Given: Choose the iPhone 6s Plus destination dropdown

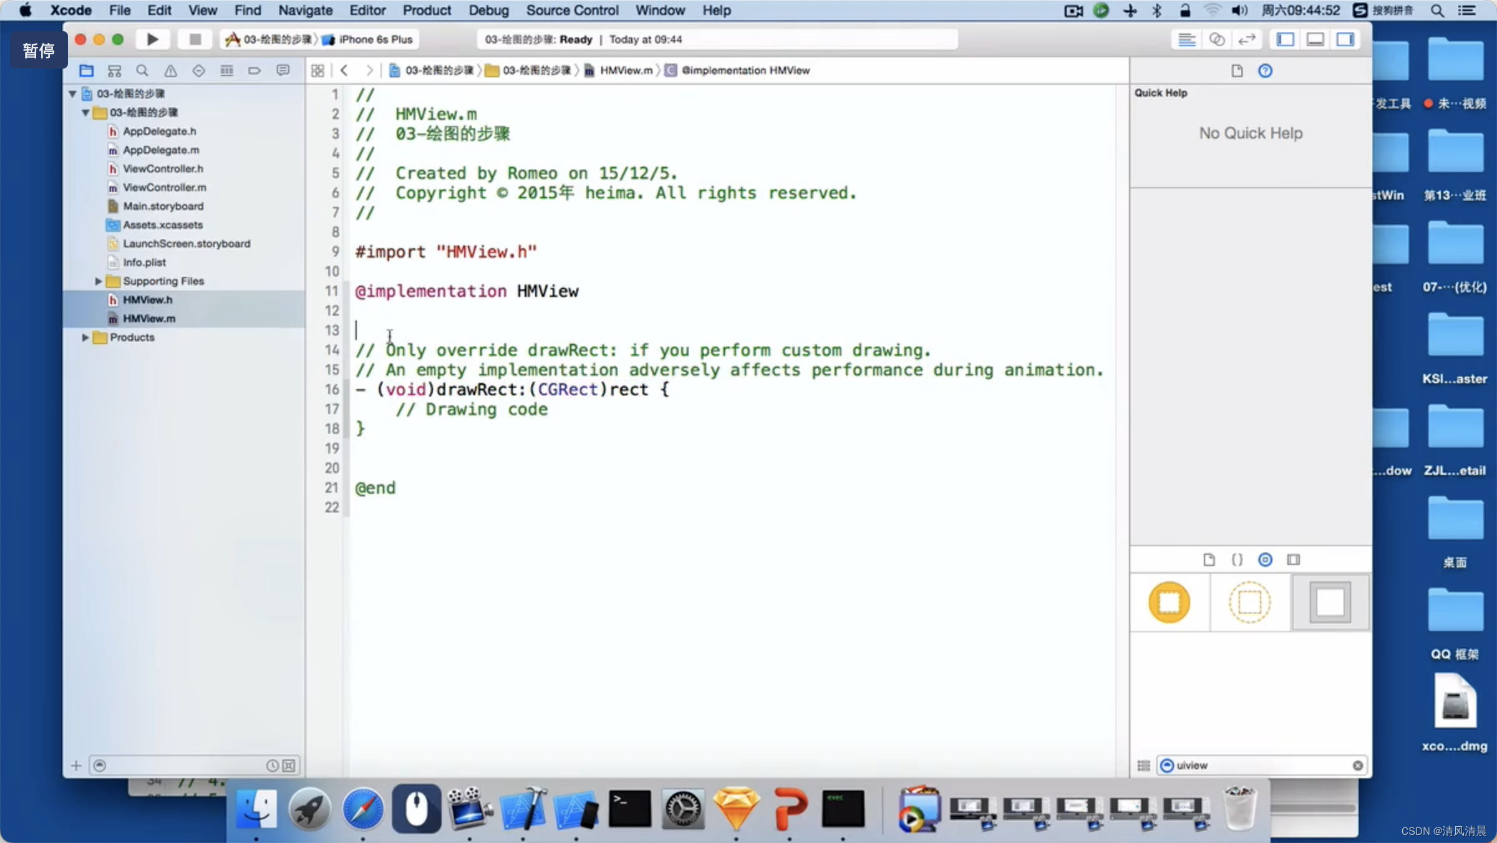Looking at the screenshot, I should click(x=368, y=39).
